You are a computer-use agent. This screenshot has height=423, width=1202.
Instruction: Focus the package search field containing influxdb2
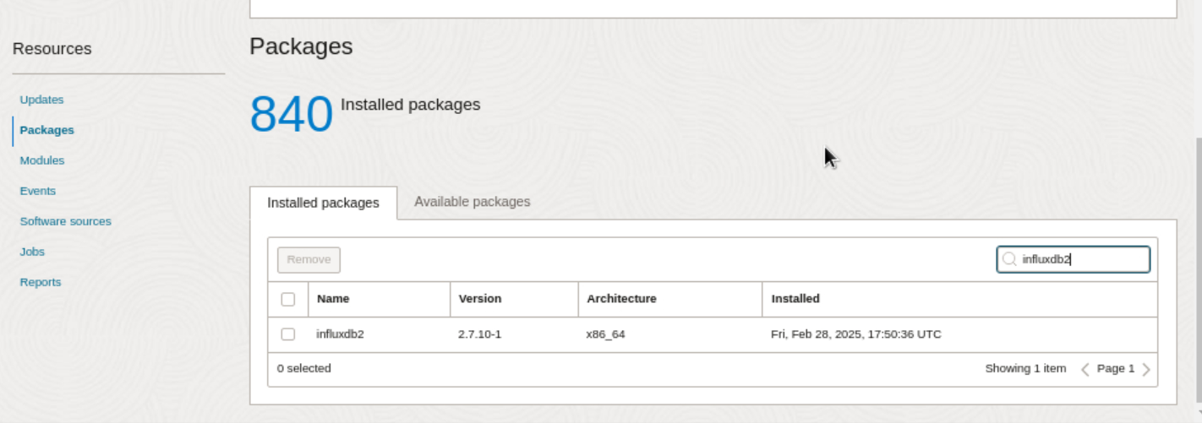coord(1074,259)
